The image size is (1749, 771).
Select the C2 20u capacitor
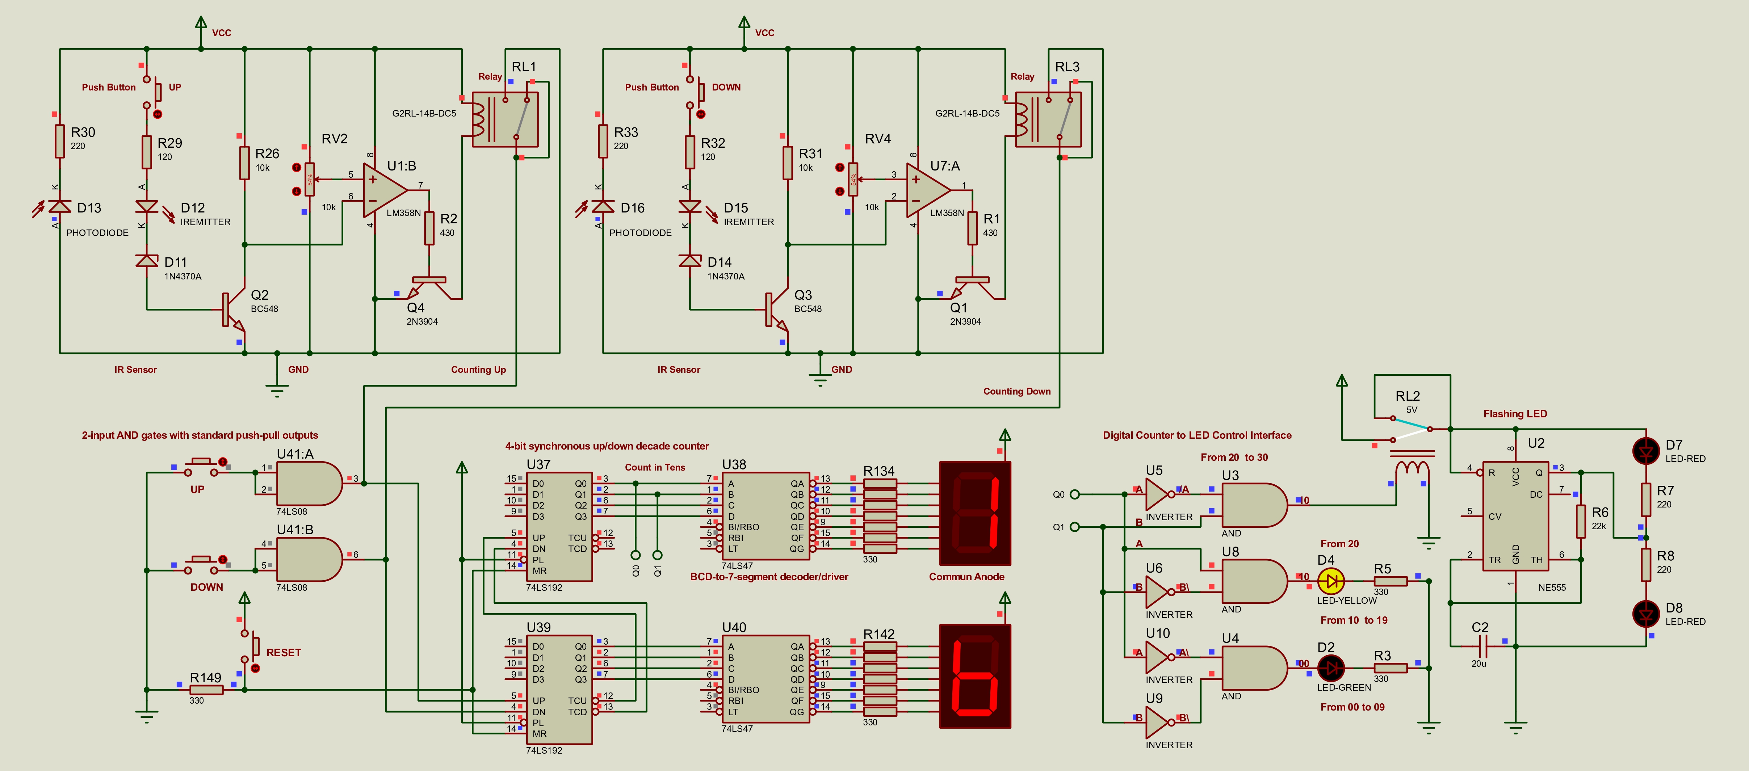tap(1483, 646)
